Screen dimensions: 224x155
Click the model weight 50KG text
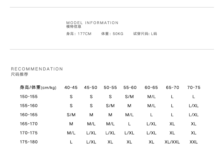click(112, 34)
